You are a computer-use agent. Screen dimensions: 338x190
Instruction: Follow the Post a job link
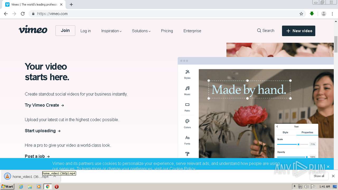(37, 156)
